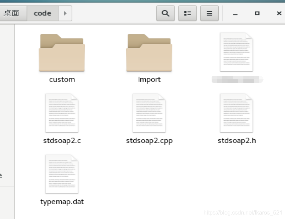This screenshot has width=285, height=219.
Task: Select the custom folder icon
Action: pyautogui.click(x=62, y=53)
